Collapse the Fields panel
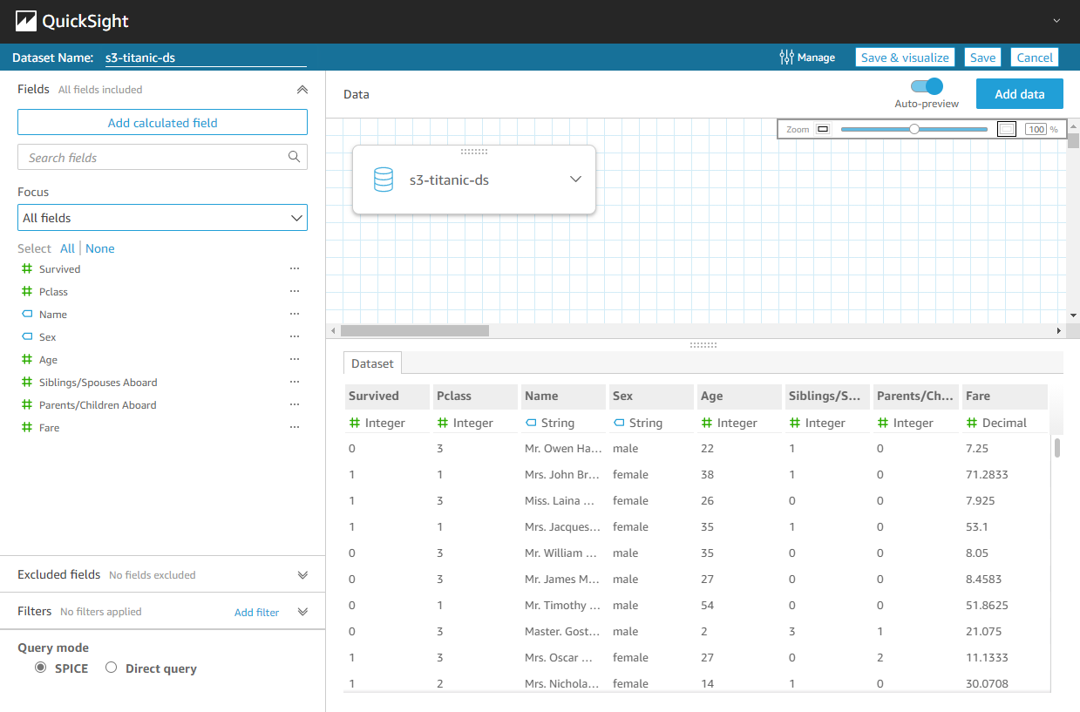The width and height of the screenshot is (1080, 712). [x=302, y=89]
